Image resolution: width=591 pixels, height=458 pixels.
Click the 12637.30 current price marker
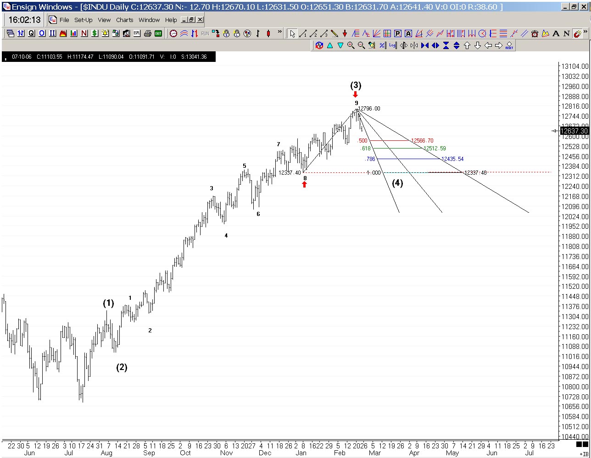coord(574,131)
